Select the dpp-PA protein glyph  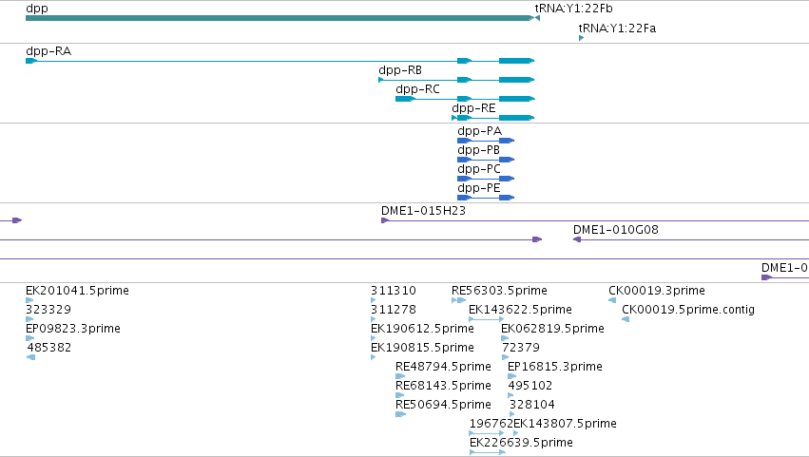(x=486, y=141)
